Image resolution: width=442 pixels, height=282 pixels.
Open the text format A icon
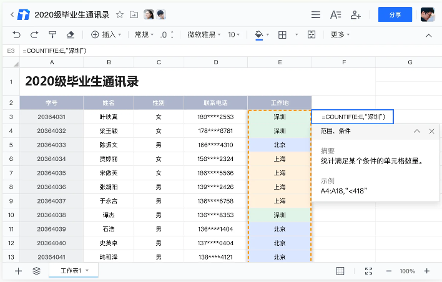(335, 14)
